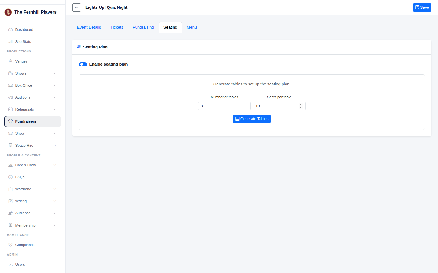Click the Shows sidebar icon

click(x=10, y=73)
